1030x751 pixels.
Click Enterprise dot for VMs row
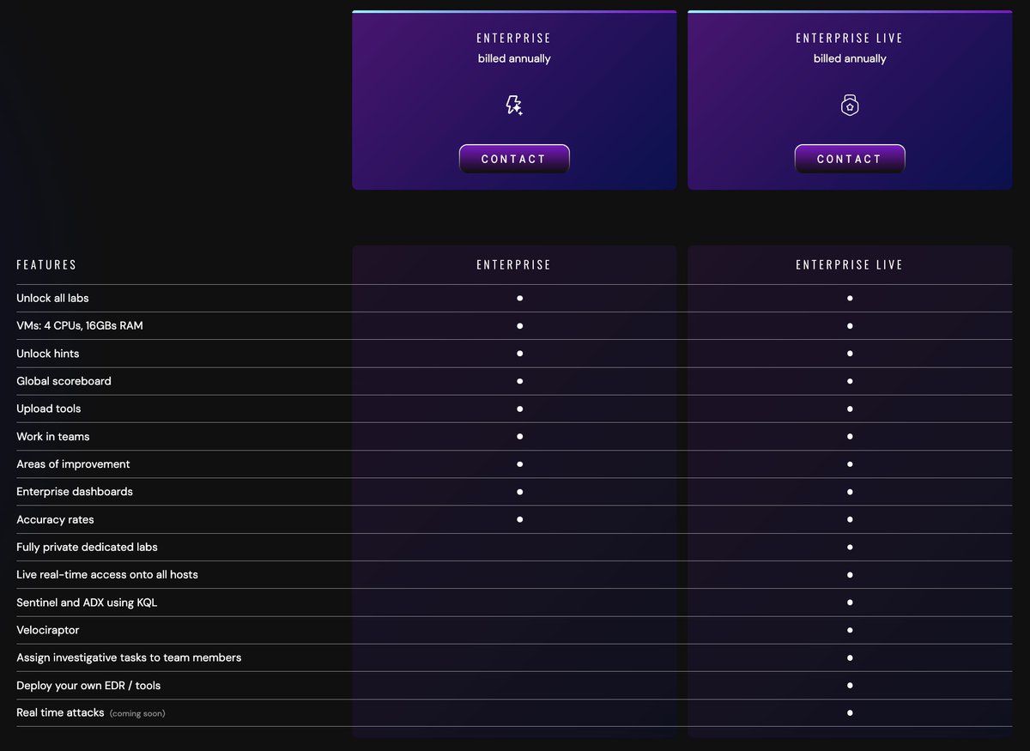tap(520, 326)
